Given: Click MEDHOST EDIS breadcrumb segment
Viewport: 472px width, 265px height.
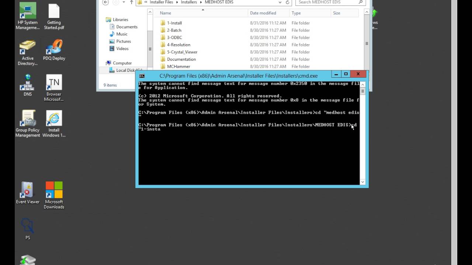Looking at the screenshot, I should pyautogui.click(x=219, y=2).
